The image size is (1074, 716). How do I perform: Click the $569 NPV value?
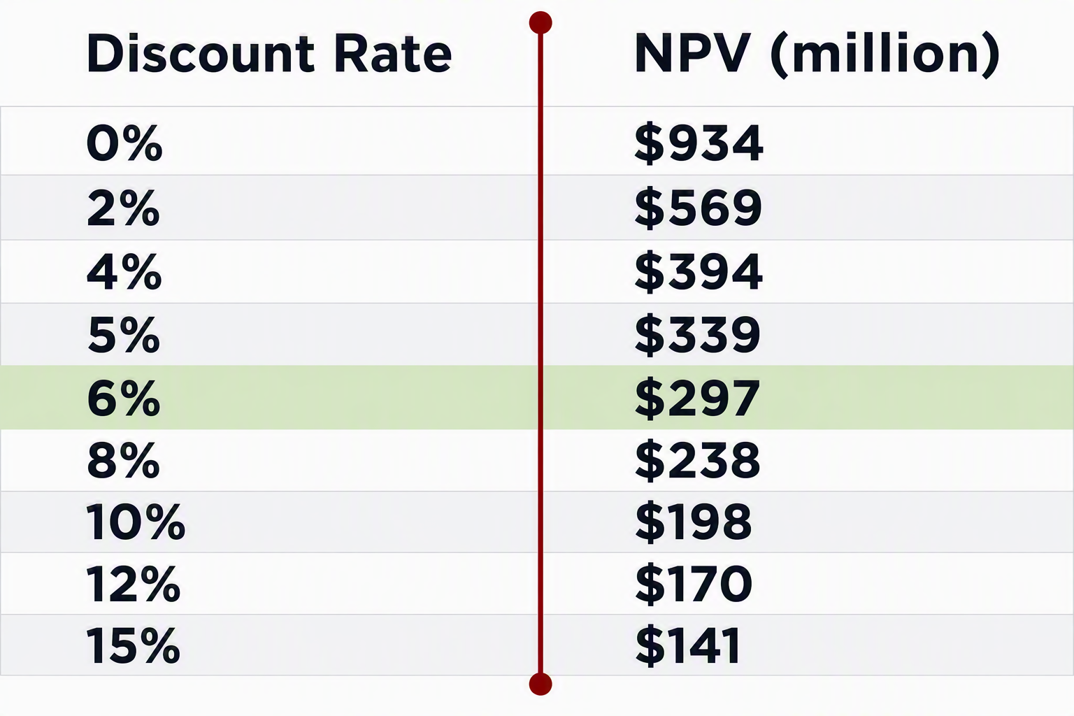click(698, 208)
